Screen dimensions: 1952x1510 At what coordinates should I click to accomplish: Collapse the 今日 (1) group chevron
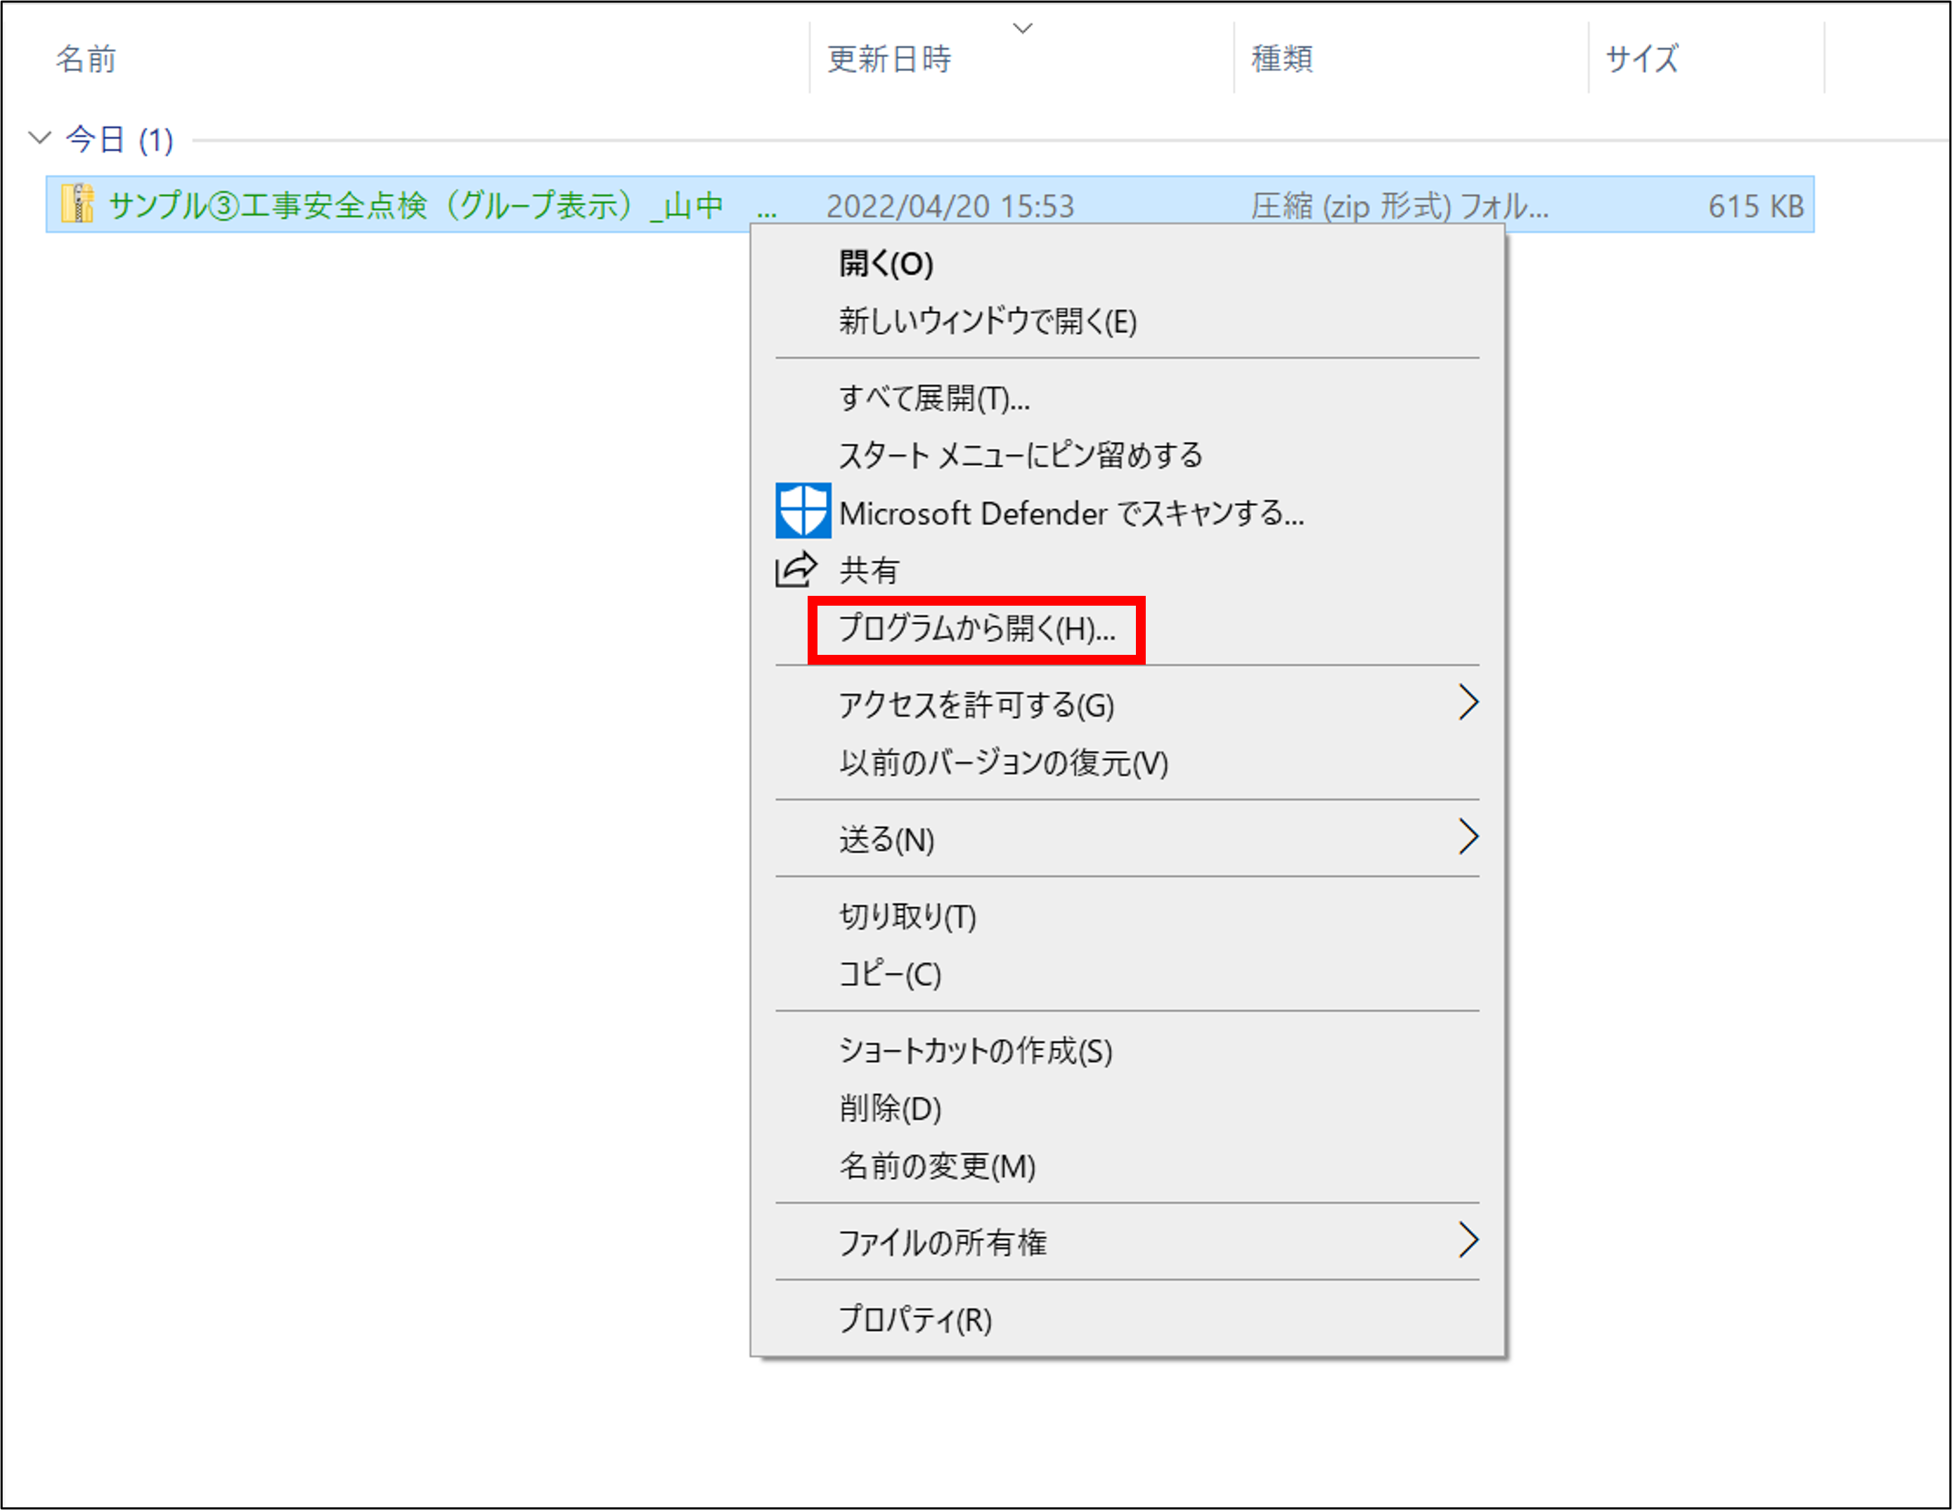[39, 138]
